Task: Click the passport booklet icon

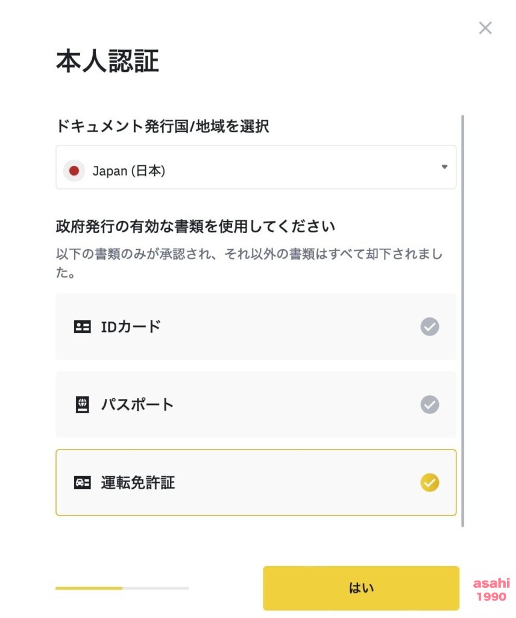Action: click(x=82, y=404)
